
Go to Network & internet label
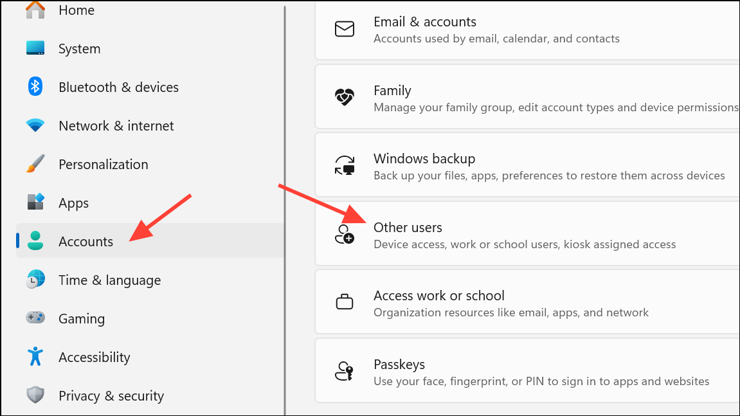pyautogui.click(x=116, y=126)
